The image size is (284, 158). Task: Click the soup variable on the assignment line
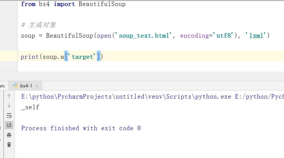click(x=28, y=36)
